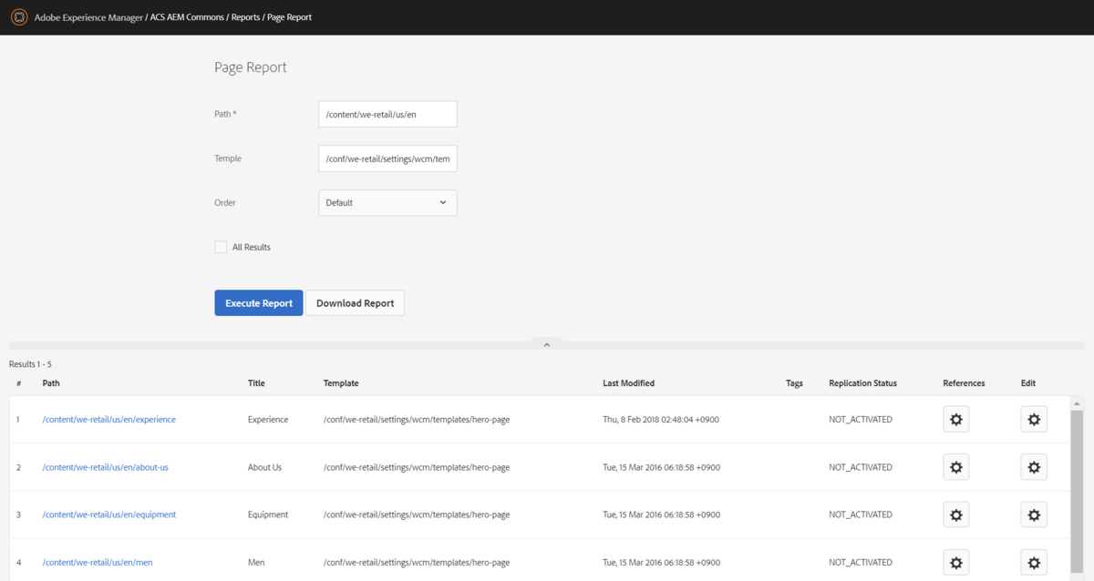Click the Last Modified column header
Viewport: 1094px width, 581px height.
[x=629, y=383]
